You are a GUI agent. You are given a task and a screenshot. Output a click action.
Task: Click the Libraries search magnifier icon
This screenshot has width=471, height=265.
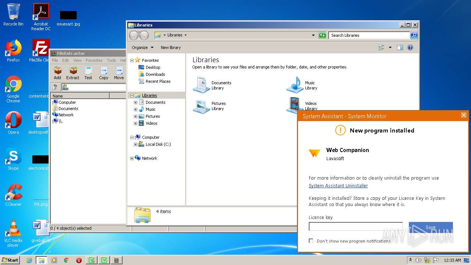pos(414,35)
